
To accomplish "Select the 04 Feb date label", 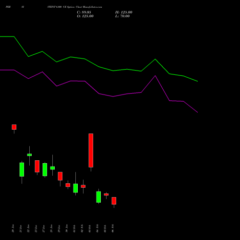I will pyautogui.click(x=97, y=228).
